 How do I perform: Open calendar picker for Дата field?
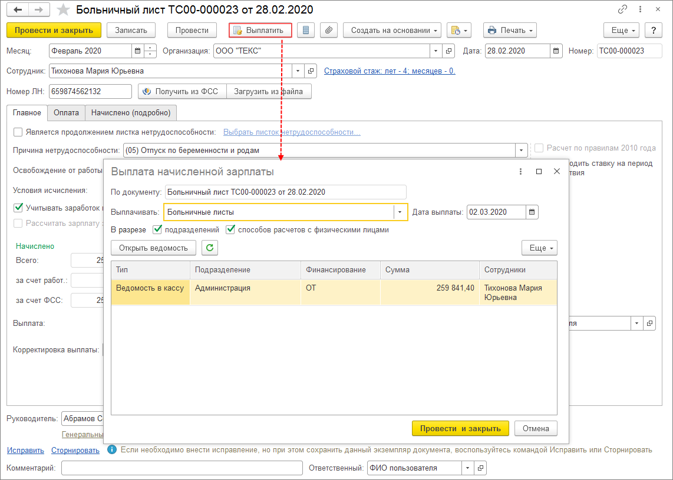pos(556,51)
